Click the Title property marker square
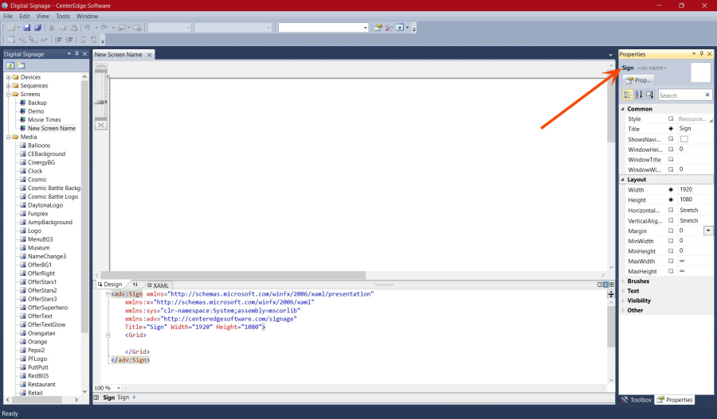The image size is (717, 419). tap(671, 129)
